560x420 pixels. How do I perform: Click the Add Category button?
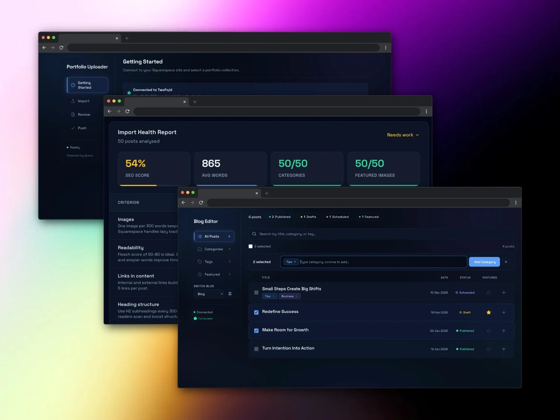pos(484,262)
